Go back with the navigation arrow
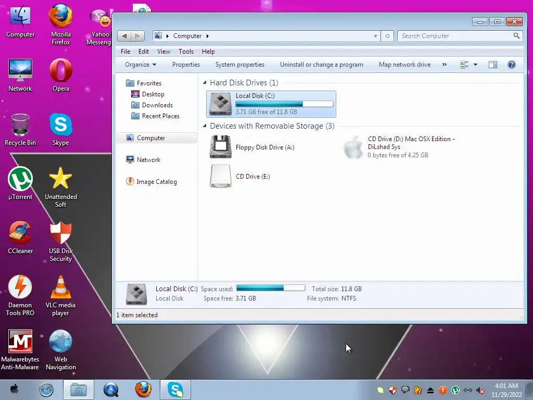This screenshot has width=533, height=400. tap(124, 36)
